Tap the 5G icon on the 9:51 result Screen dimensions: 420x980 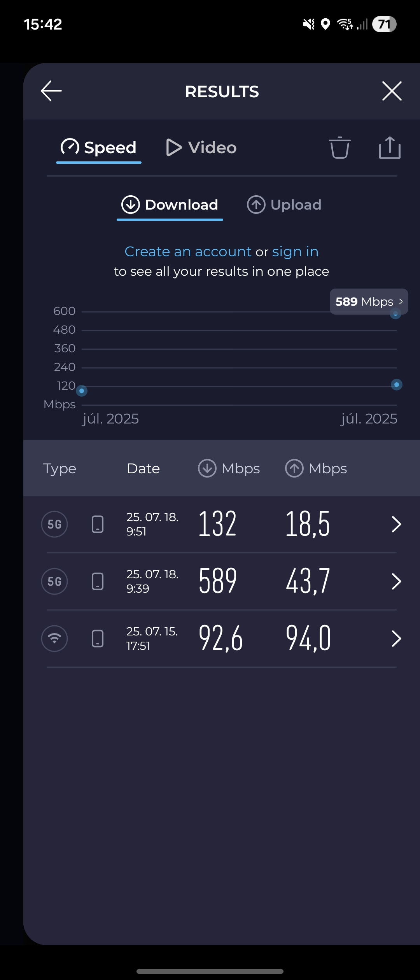[54, 524]
